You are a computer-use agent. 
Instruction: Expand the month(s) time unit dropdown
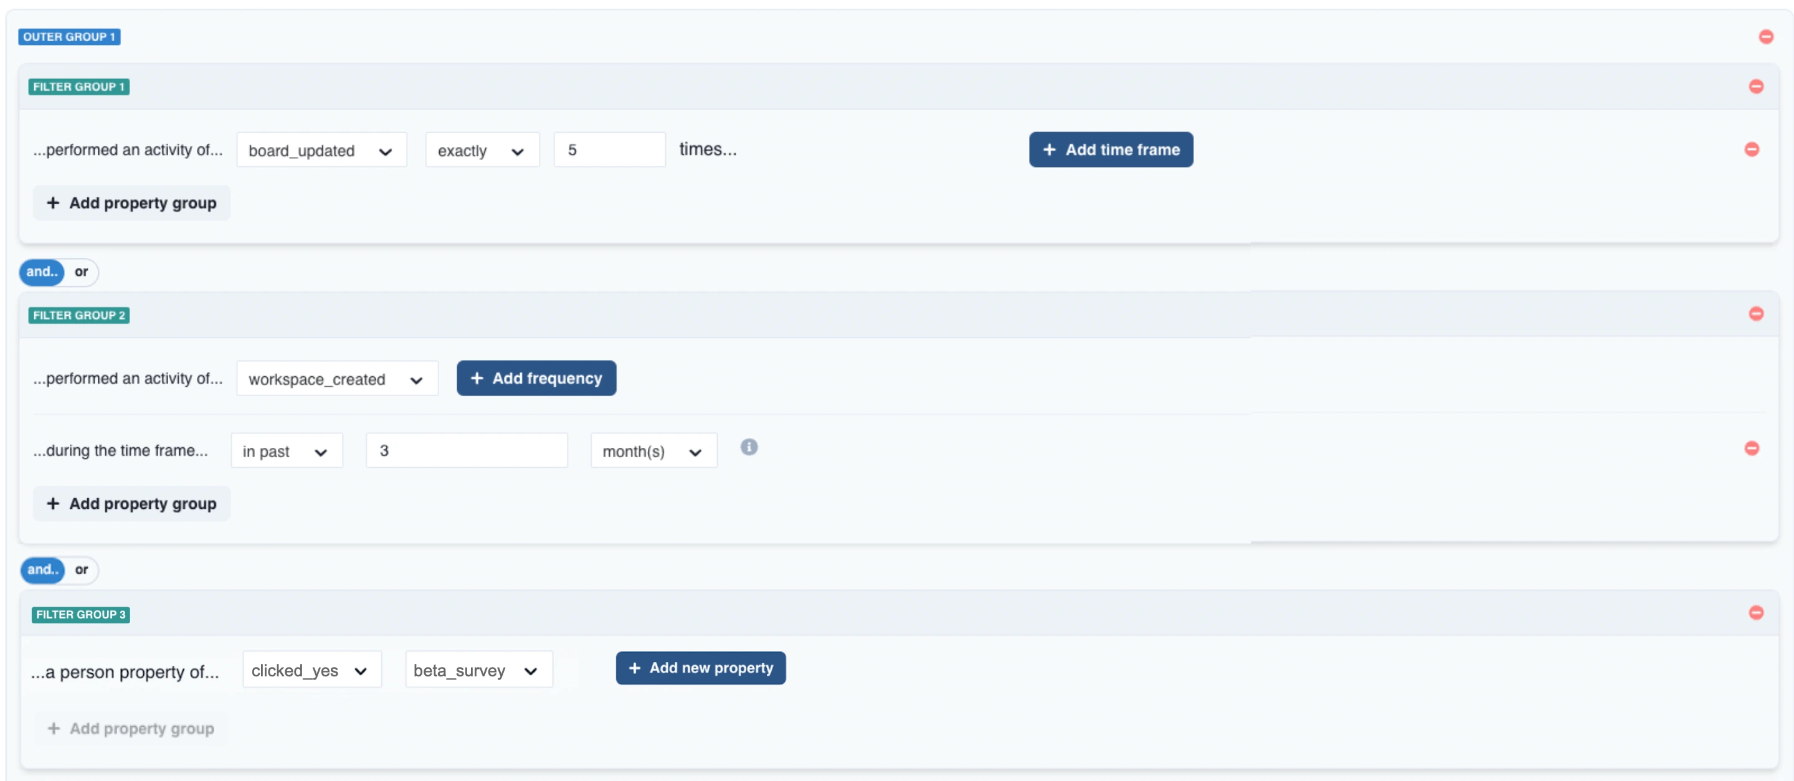click(653, 451)
